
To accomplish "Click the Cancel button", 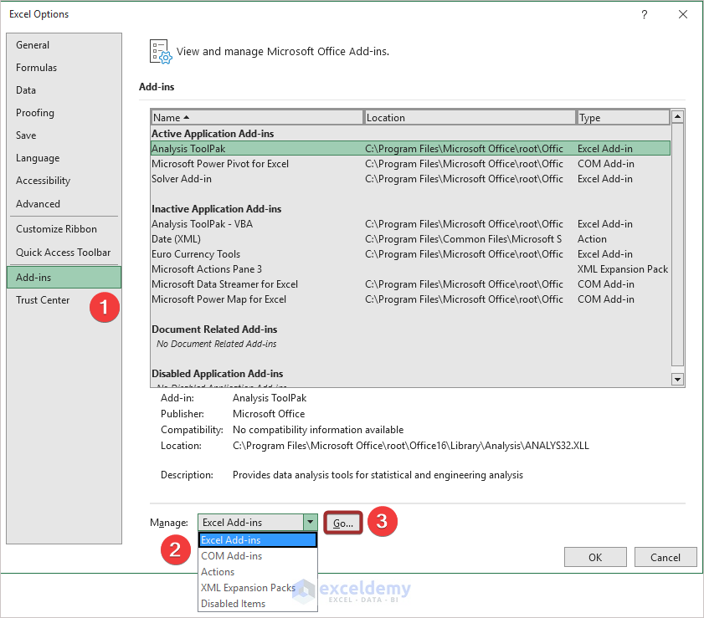I will [665, 557].
